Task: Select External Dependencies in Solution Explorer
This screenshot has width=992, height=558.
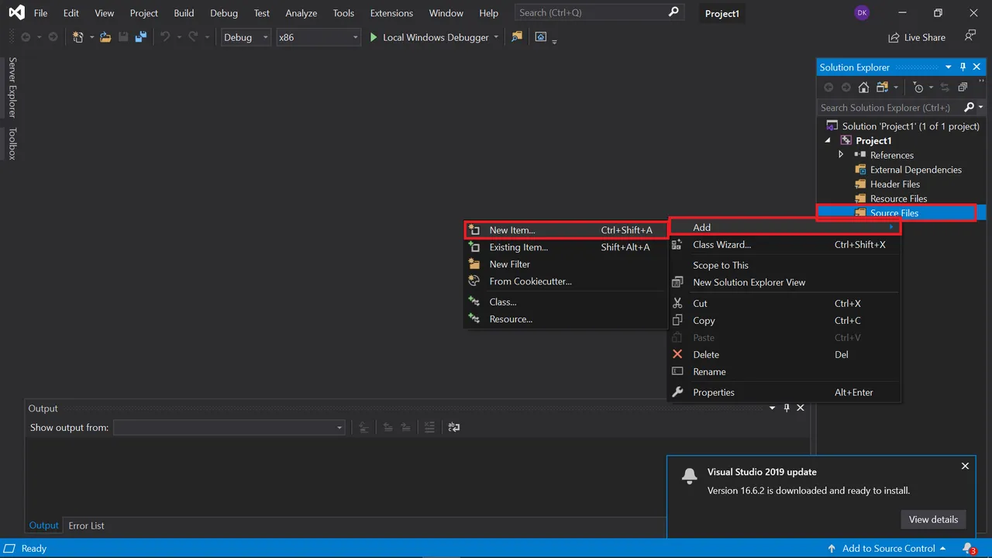Action: pyautogui.click(x=915, y=170)
